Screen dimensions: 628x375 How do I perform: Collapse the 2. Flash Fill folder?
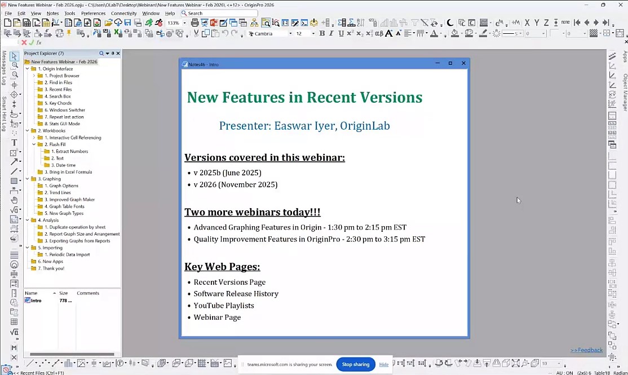(34, 144)
